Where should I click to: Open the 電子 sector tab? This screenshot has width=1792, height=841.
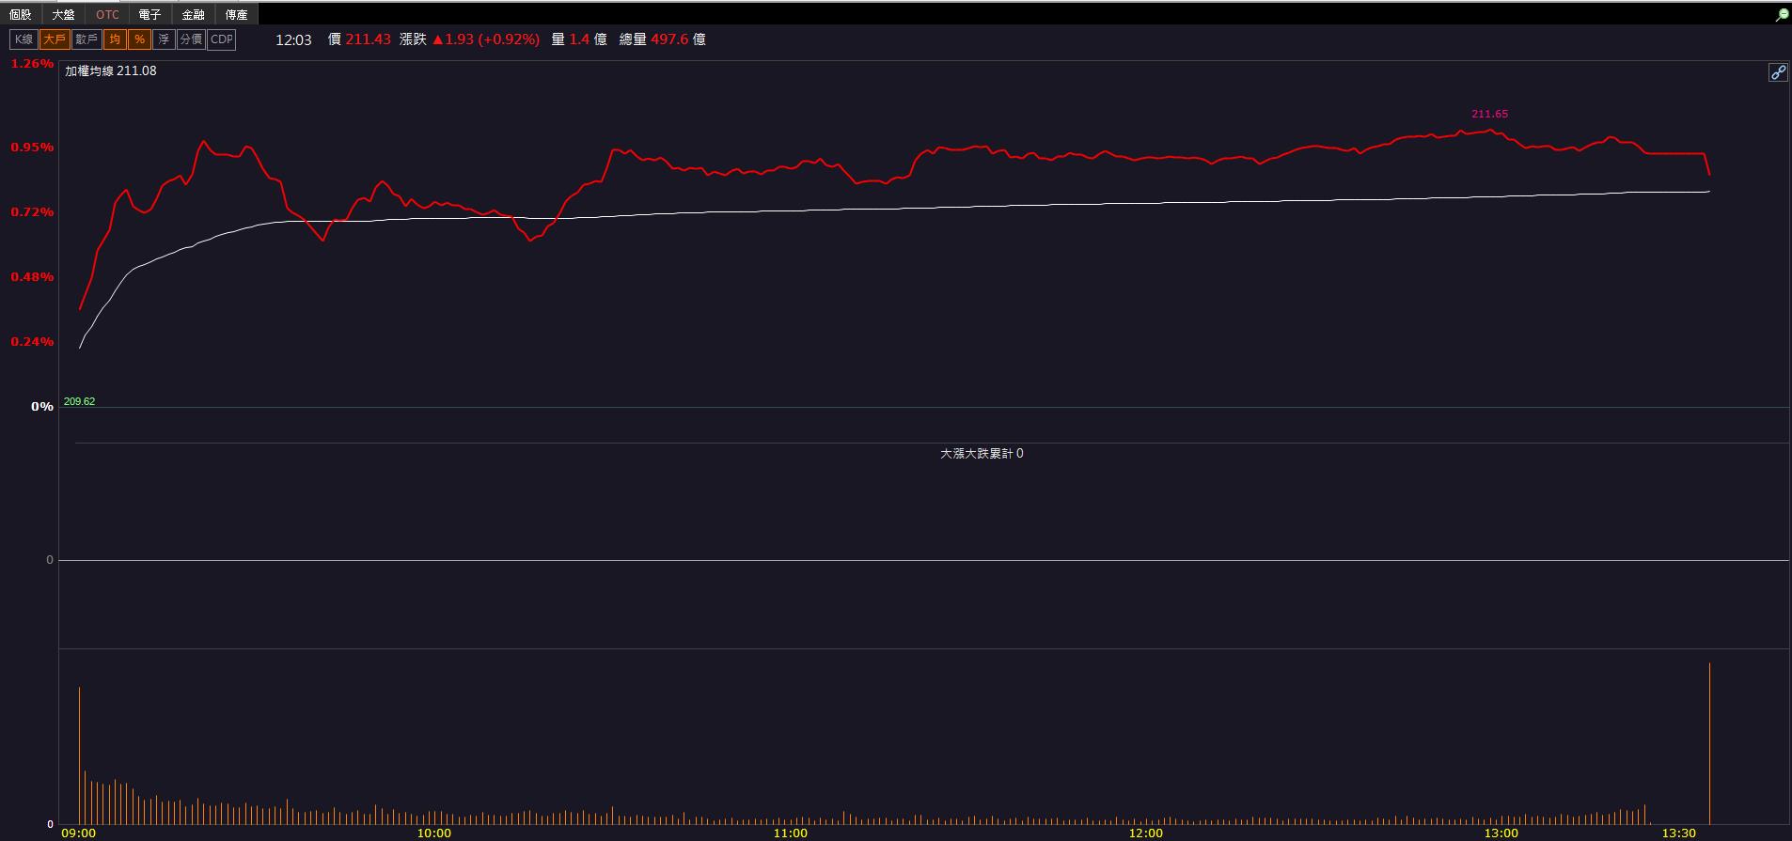point(149,14)
